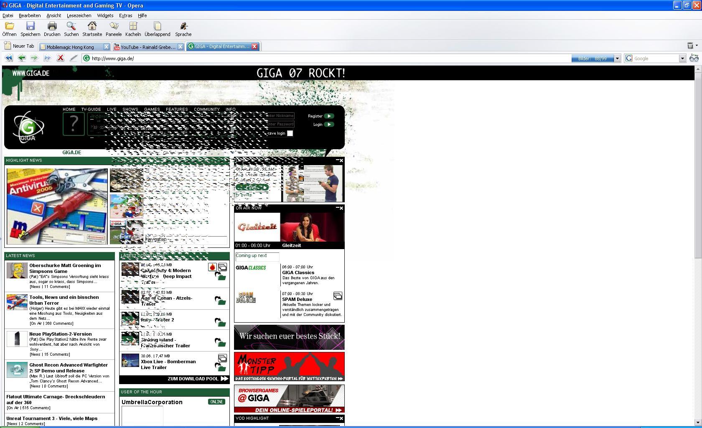Go forward with green right arrow
This screenshot has height=428, width=702.
(34, 58)
